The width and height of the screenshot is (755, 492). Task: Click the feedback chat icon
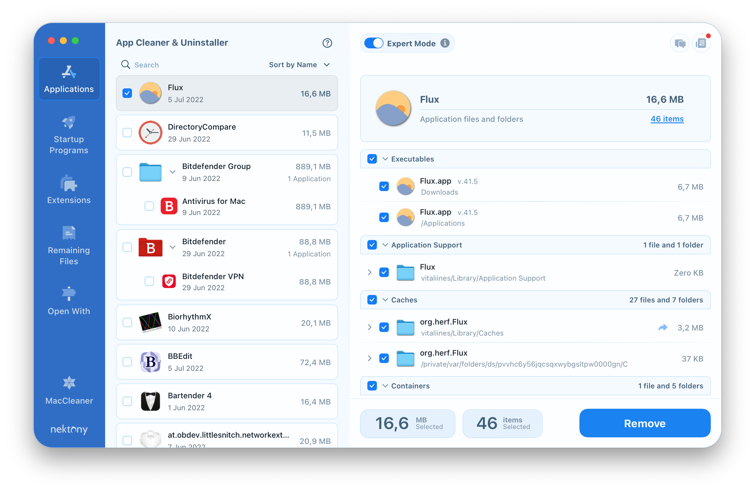click(677, 43)
